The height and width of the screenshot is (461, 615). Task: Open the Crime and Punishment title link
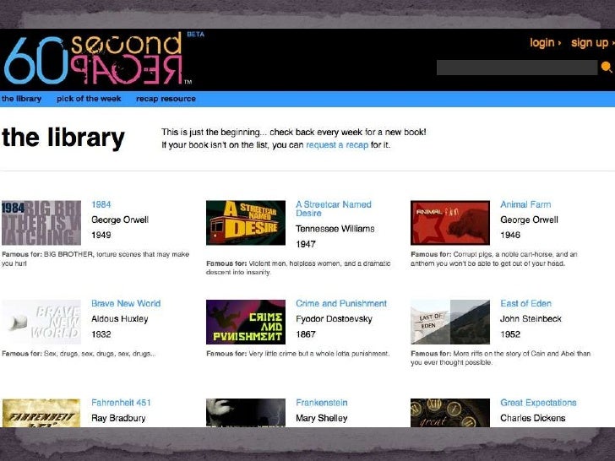tap(341, 303)
